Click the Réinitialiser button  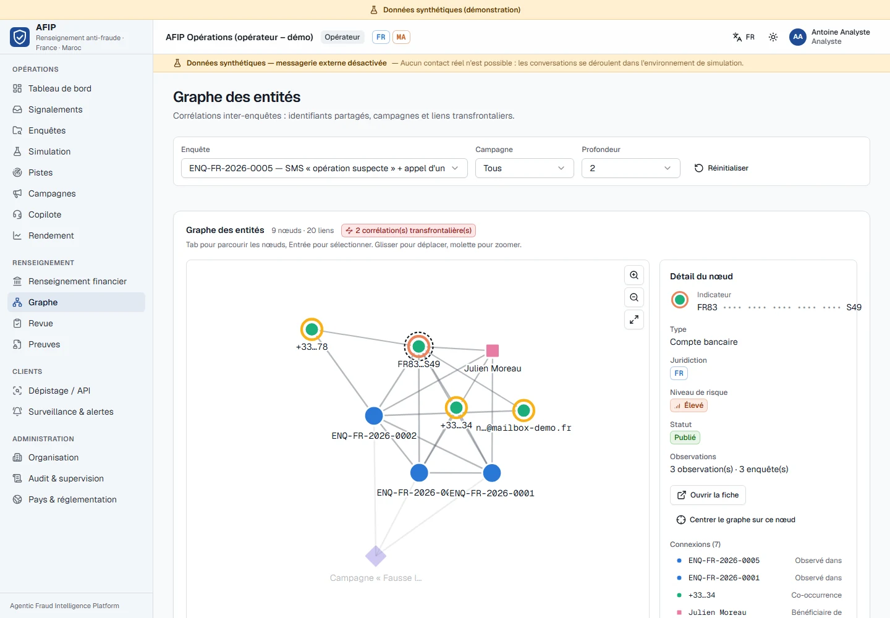coord(721,168)
